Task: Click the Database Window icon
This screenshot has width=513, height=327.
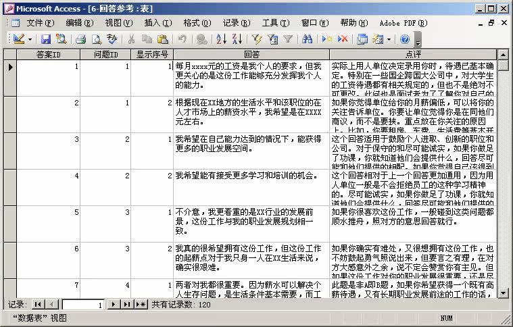Action: [x=362, y=40]
